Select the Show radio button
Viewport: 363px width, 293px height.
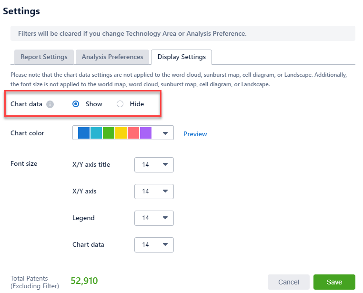[76, 104]
